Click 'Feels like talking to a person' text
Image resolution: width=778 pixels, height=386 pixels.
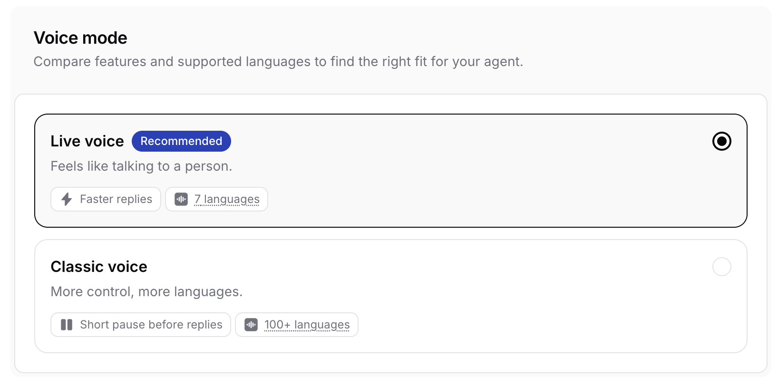point(141,166)
